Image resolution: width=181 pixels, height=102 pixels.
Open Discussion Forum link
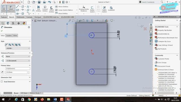point(164,66)
